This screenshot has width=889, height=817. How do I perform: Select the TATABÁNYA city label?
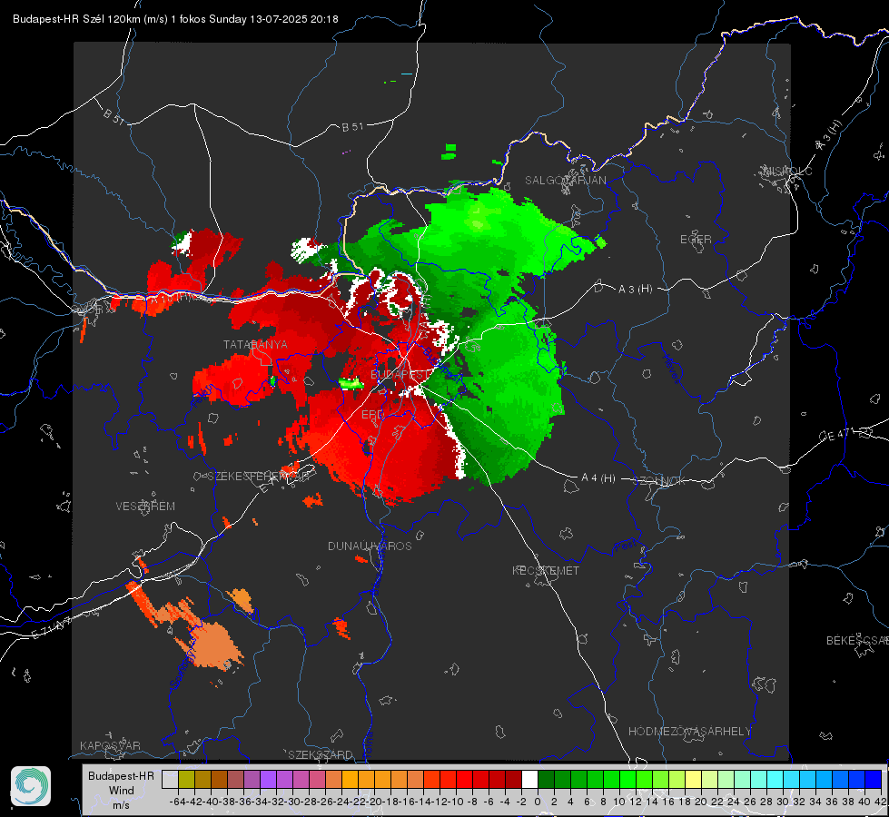255,344
